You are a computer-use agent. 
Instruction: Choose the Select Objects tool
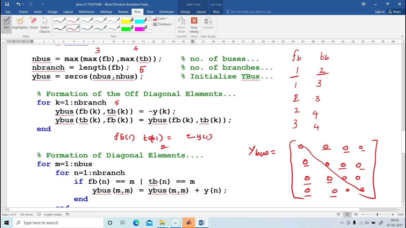click(45, 25)
